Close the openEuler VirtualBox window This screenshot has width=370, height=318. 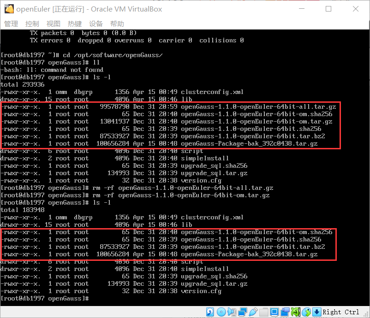tap(356, 9)
